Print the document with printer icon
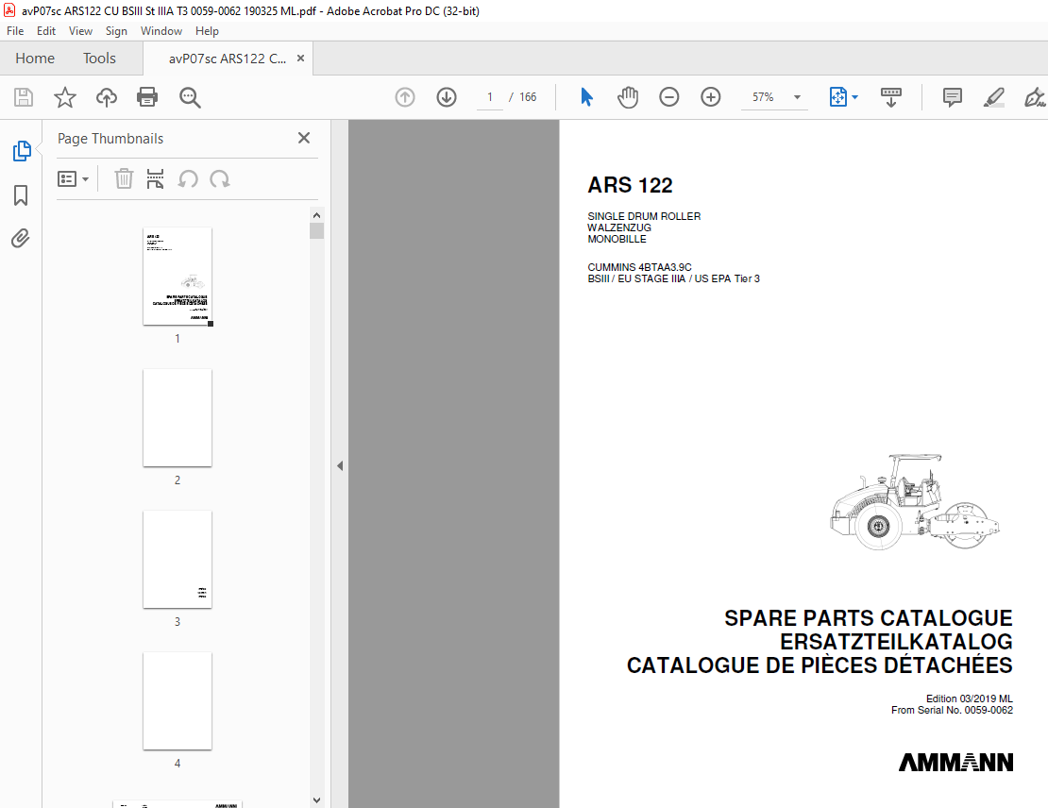The height and width of the screenshot is (808, 1048). (x=147, y=97)
